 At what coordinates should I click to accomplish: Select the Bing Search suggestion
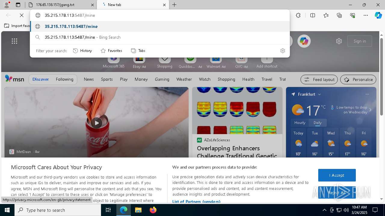(160, 37)
